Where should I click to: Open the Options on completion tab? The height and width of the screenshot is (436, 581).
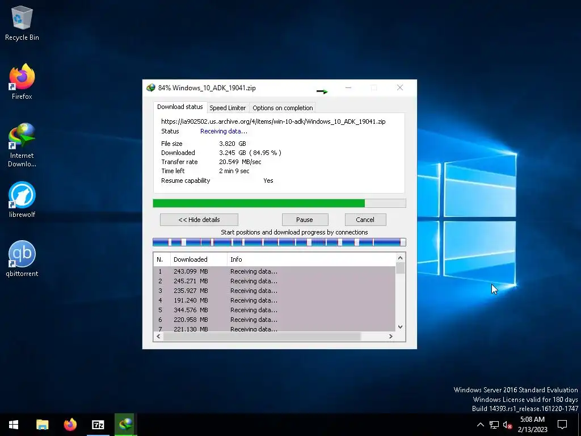[283, 108]
